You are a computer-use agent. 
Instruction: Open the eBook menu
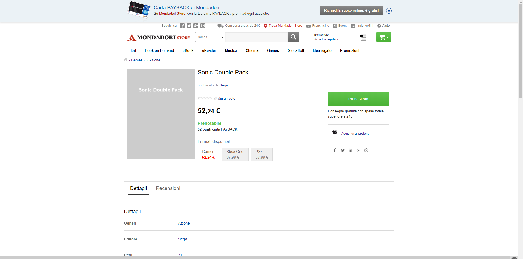coord(188,50)
